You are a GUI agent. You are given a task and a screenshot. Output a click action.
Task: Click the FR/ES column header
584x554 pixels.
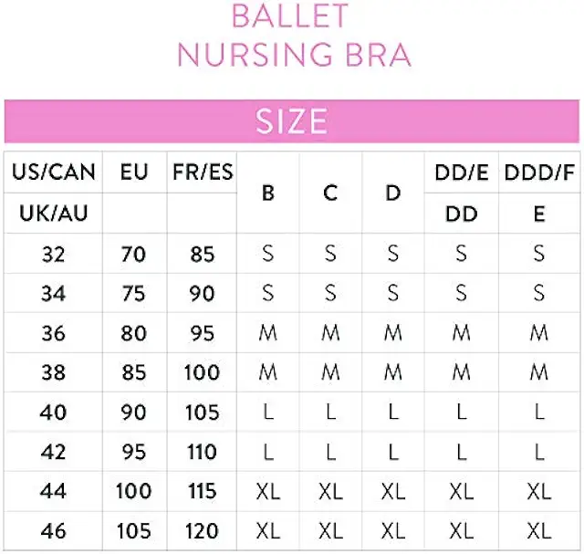203,172
